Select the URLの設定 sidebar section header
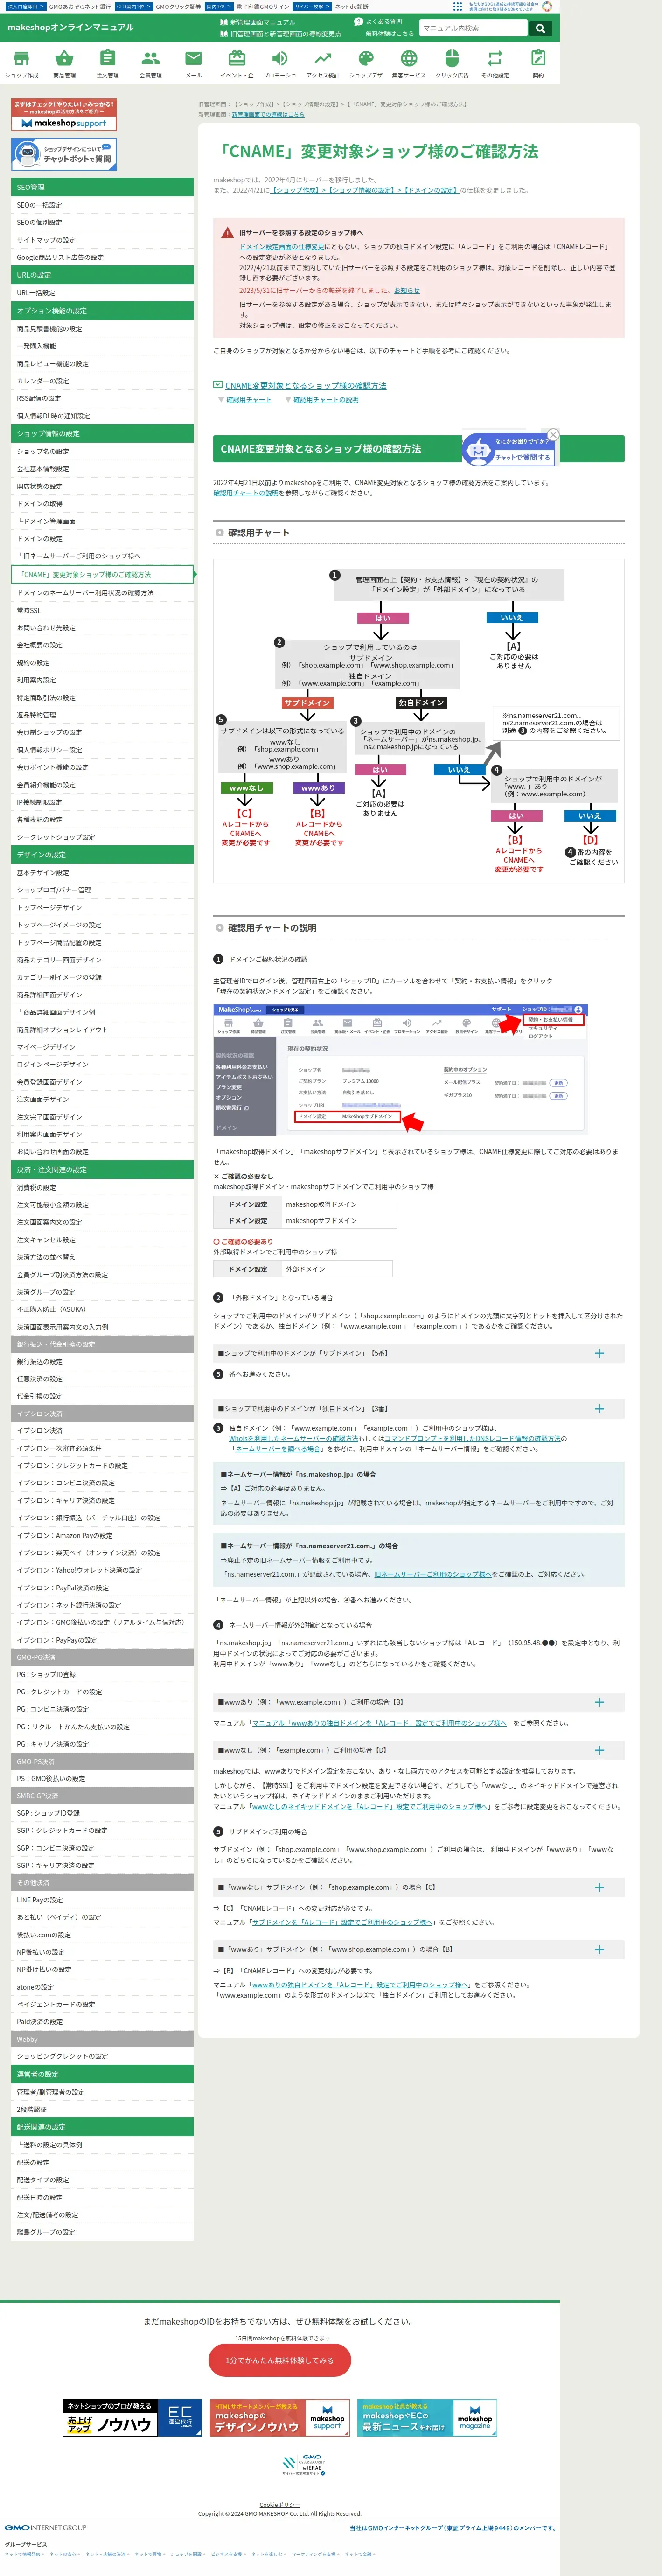The image size is (662, 2576). pos(102,275)
